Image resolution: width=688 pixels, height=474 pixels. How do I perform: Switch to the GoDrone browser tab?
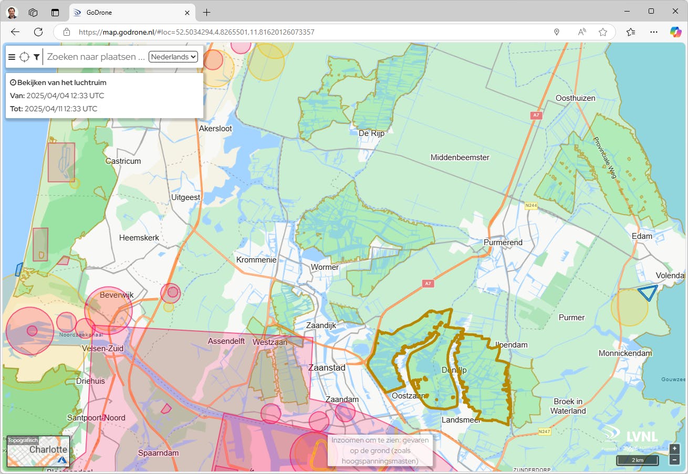click(132, 12)
